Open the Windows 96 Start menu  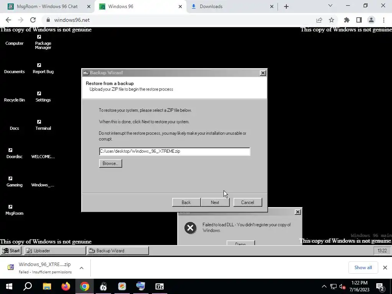point(11,250)
